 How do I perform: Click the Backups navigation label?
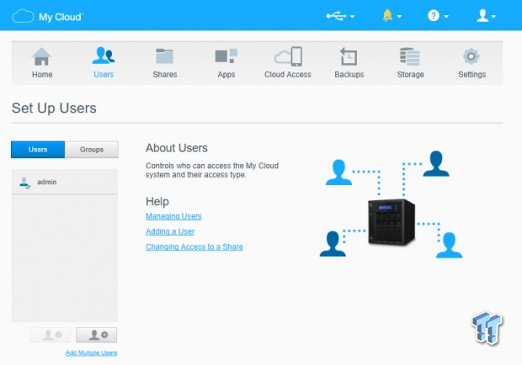click(349, 75)
